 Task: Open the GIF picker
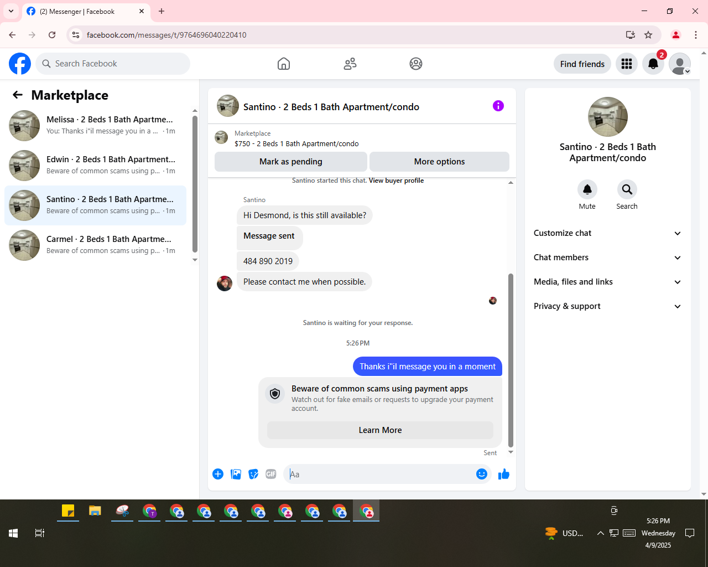[271, 474]
